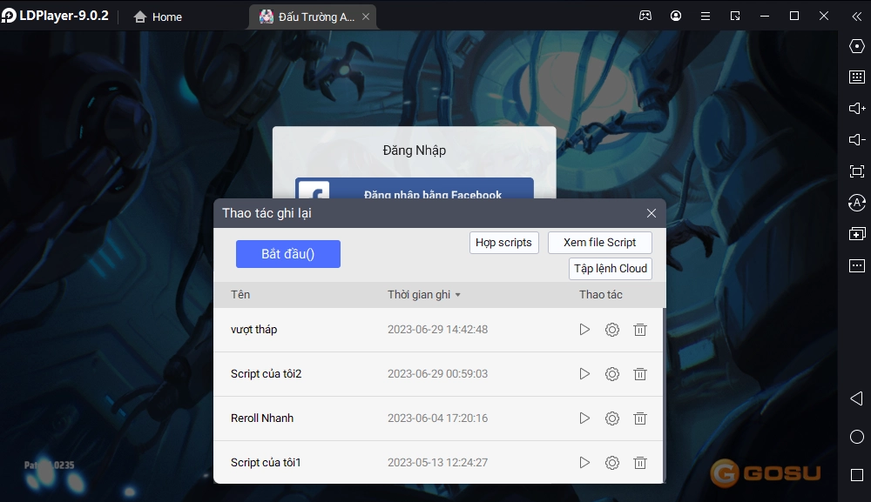Open settings for 'Script của tôi2'
This screenshot has width=871, height=502.
click(x=612, y=374)
